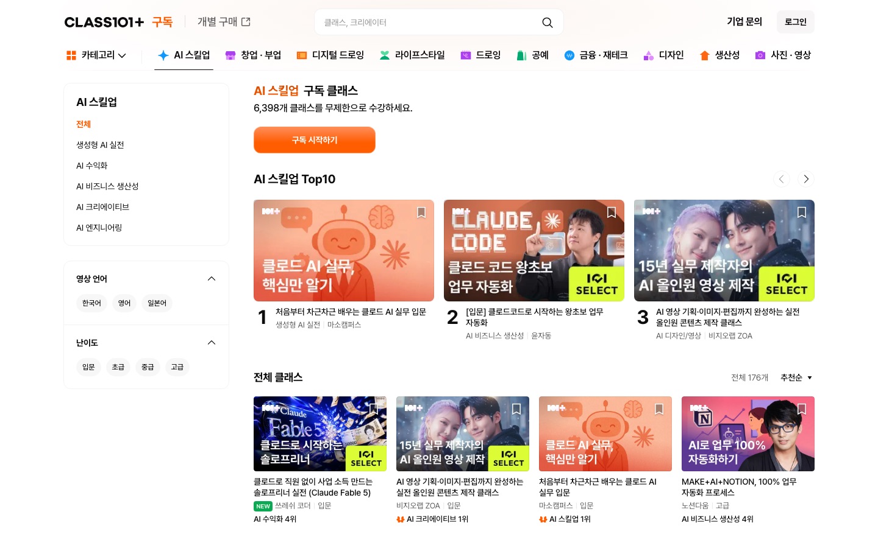
Task: Select AI 수익화 sidebar item
Action: (91, 166)
